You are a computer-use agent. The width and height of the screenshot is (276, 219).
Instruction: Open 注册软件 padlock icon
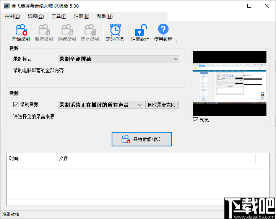click(140, 30)
